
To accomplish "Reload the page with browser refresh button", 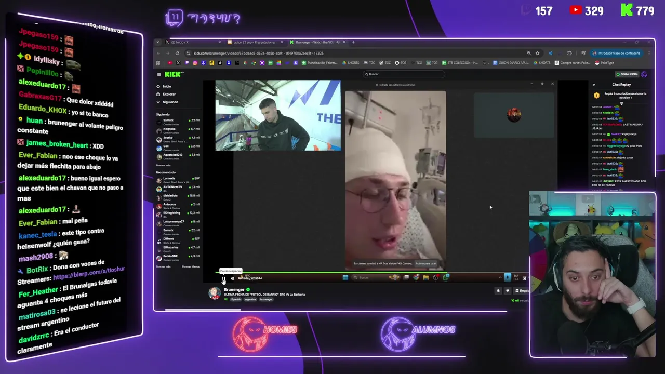I will coord(177,53).
